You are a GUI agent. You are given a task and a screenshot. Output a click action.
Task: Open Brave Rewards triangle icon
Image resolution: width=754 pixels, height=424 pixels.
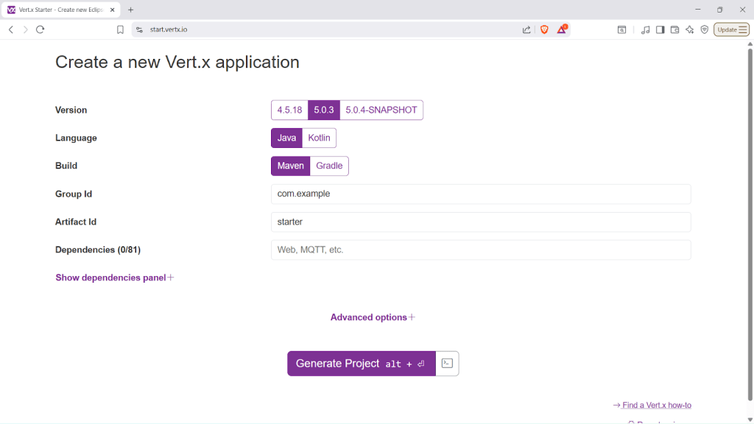[x=562, y=29]
